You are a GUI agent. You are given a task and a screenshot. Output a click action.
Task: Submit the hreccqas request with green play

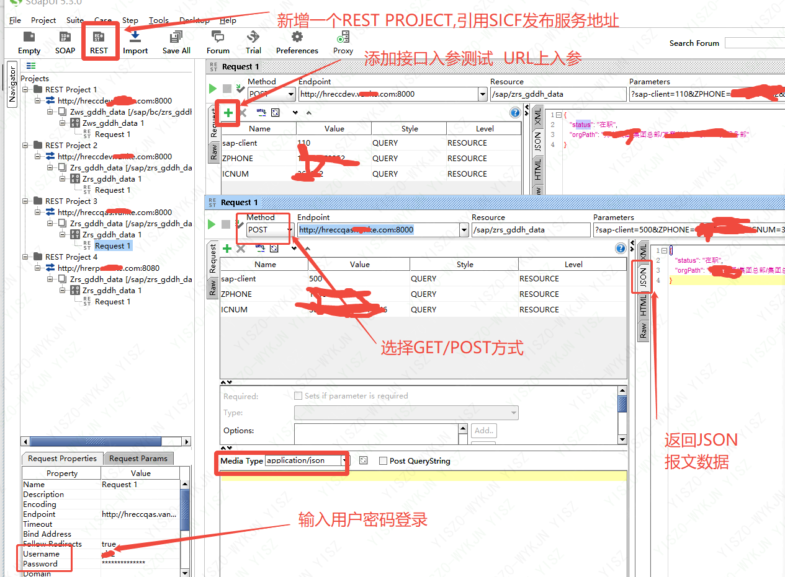(x=212, y=224)
